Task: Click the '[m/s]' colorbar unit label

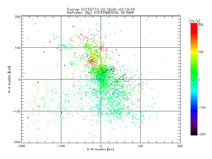Action: click(195, 21)
